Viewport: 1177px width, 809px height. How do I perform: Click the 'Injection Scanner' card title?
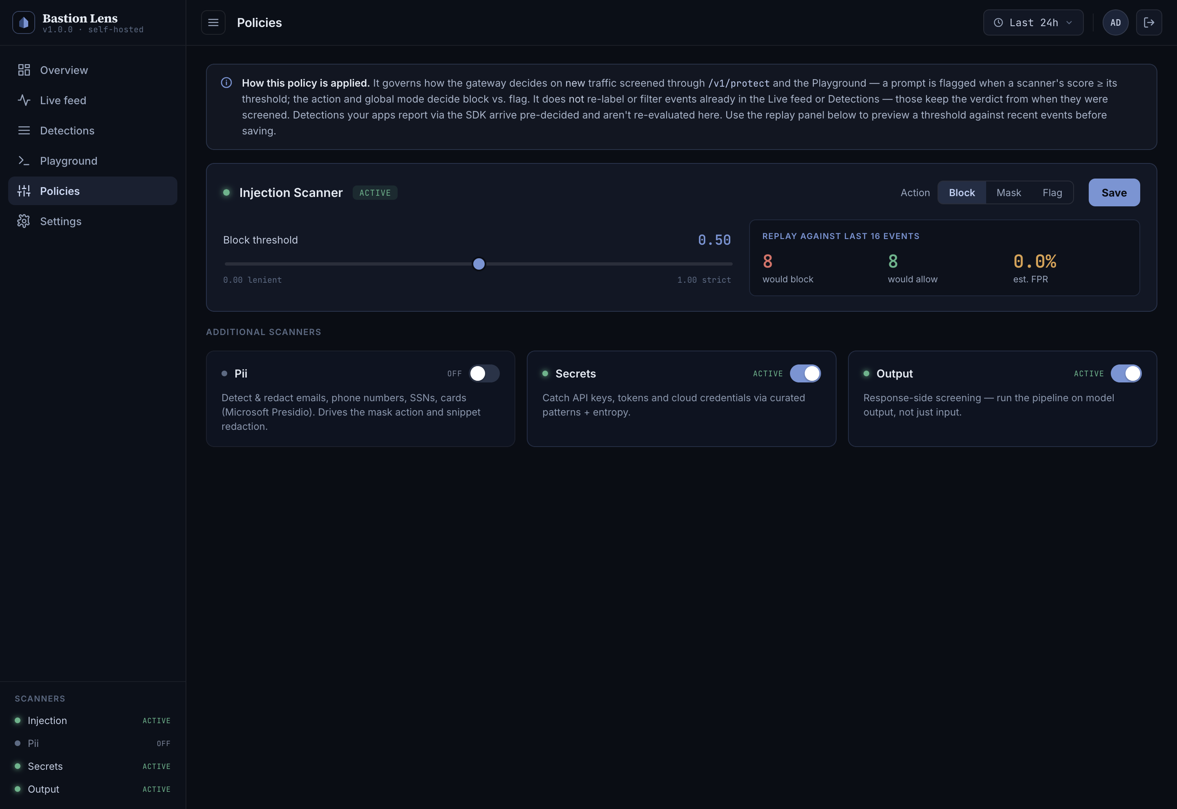[x=291, y=192]
